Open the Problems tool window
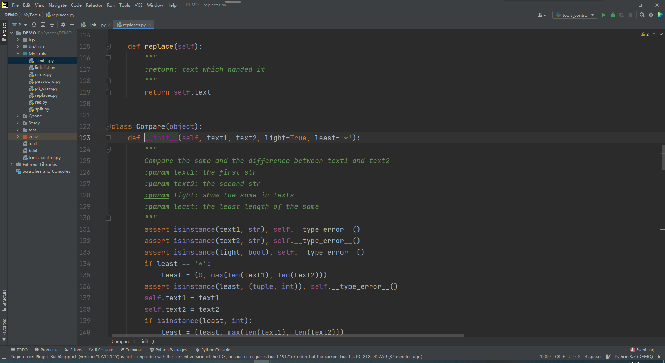 [46, 349]
